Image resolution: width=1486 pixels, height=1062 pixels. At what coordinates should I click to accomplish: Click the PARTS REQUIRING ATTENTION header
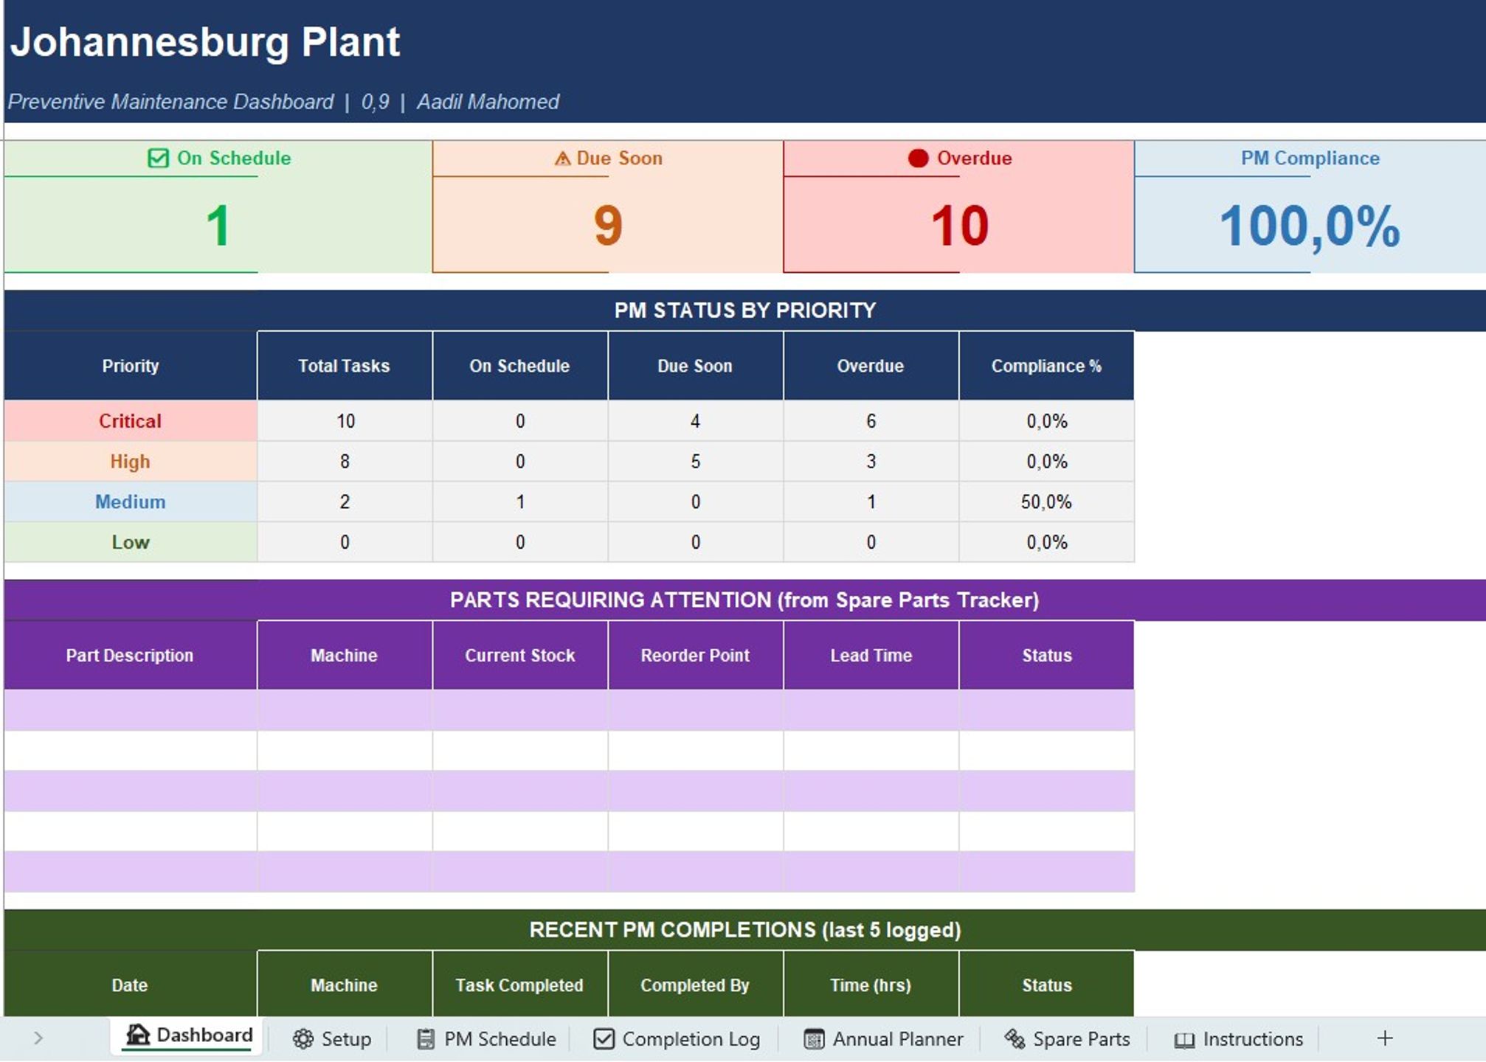coord(745,600)
